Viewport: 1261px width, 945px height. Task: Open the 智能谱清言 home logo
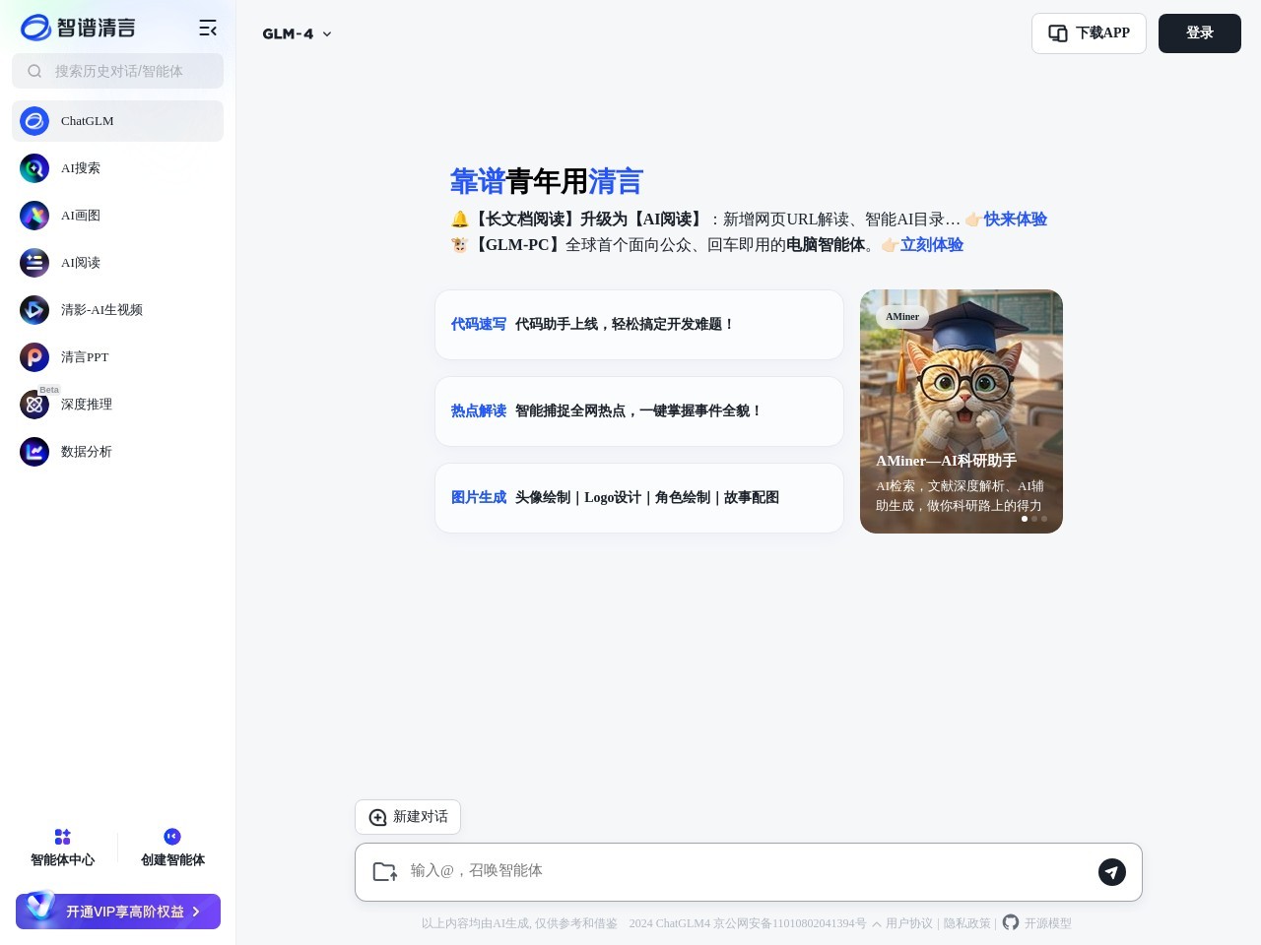[77, 28]
